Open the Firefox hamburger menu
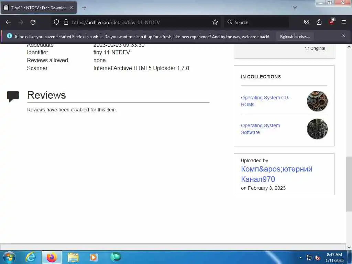 point(344,22)
